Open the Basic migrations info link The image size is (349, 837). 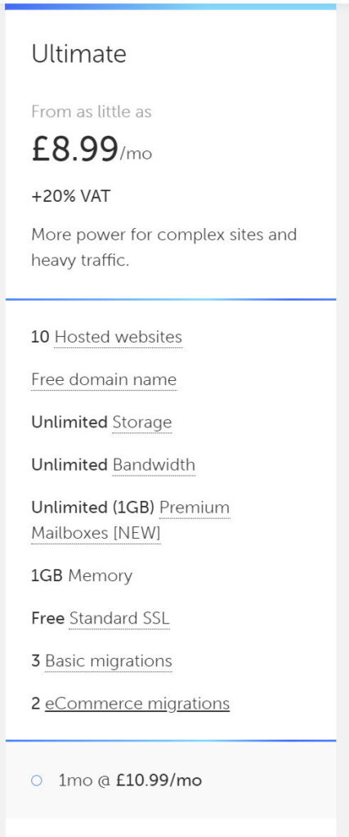109,661
